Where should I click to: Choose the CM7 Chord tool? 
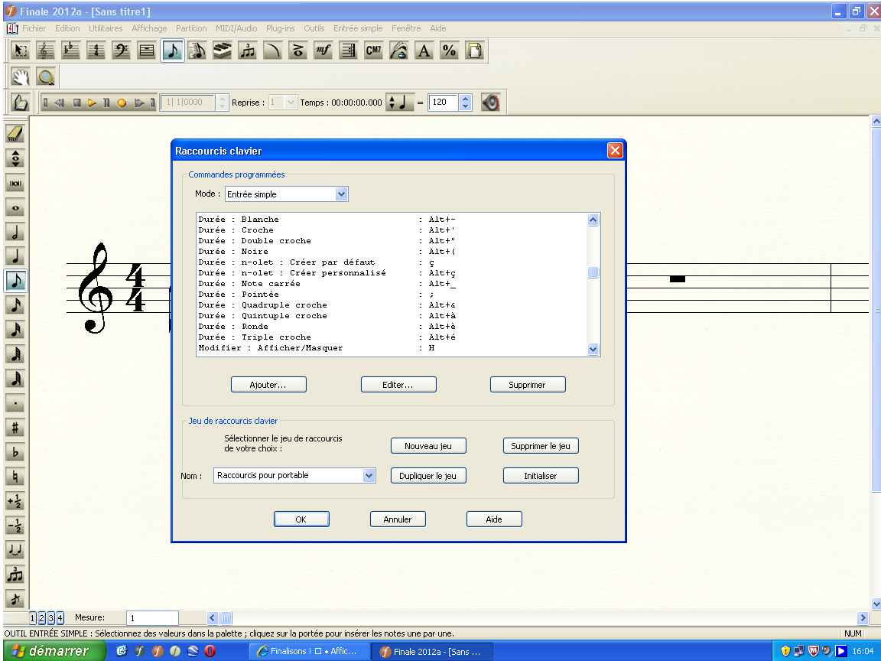(373, 51)
